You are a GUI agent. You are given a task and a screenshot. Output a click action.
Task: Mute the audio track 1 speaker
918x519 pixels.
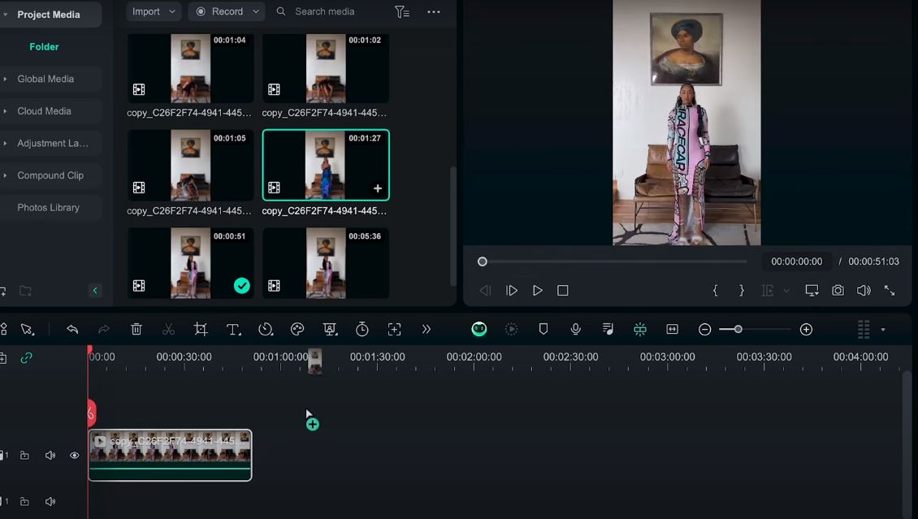click(x=50, y=501)
